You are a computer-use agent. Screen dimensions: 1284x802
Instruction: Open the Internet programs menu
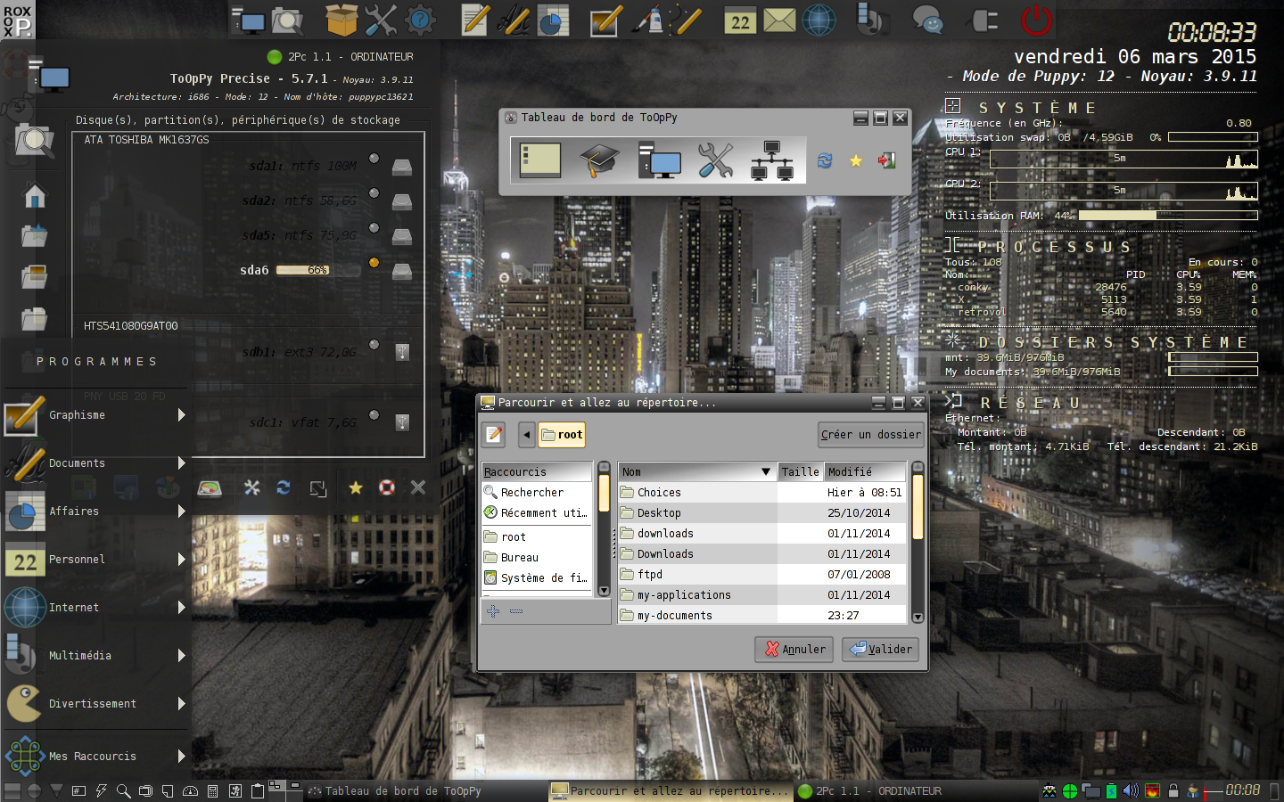pyautogui.click(x=95, y=608)
